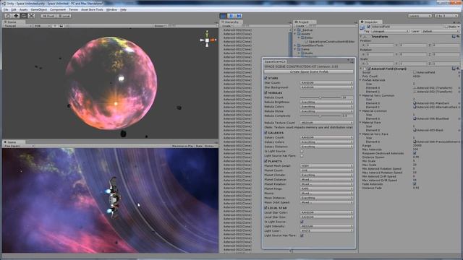Select the Move tool in toolbar
Image resolution: width=463 pixels, height=260 pixels.
[16, 16]
